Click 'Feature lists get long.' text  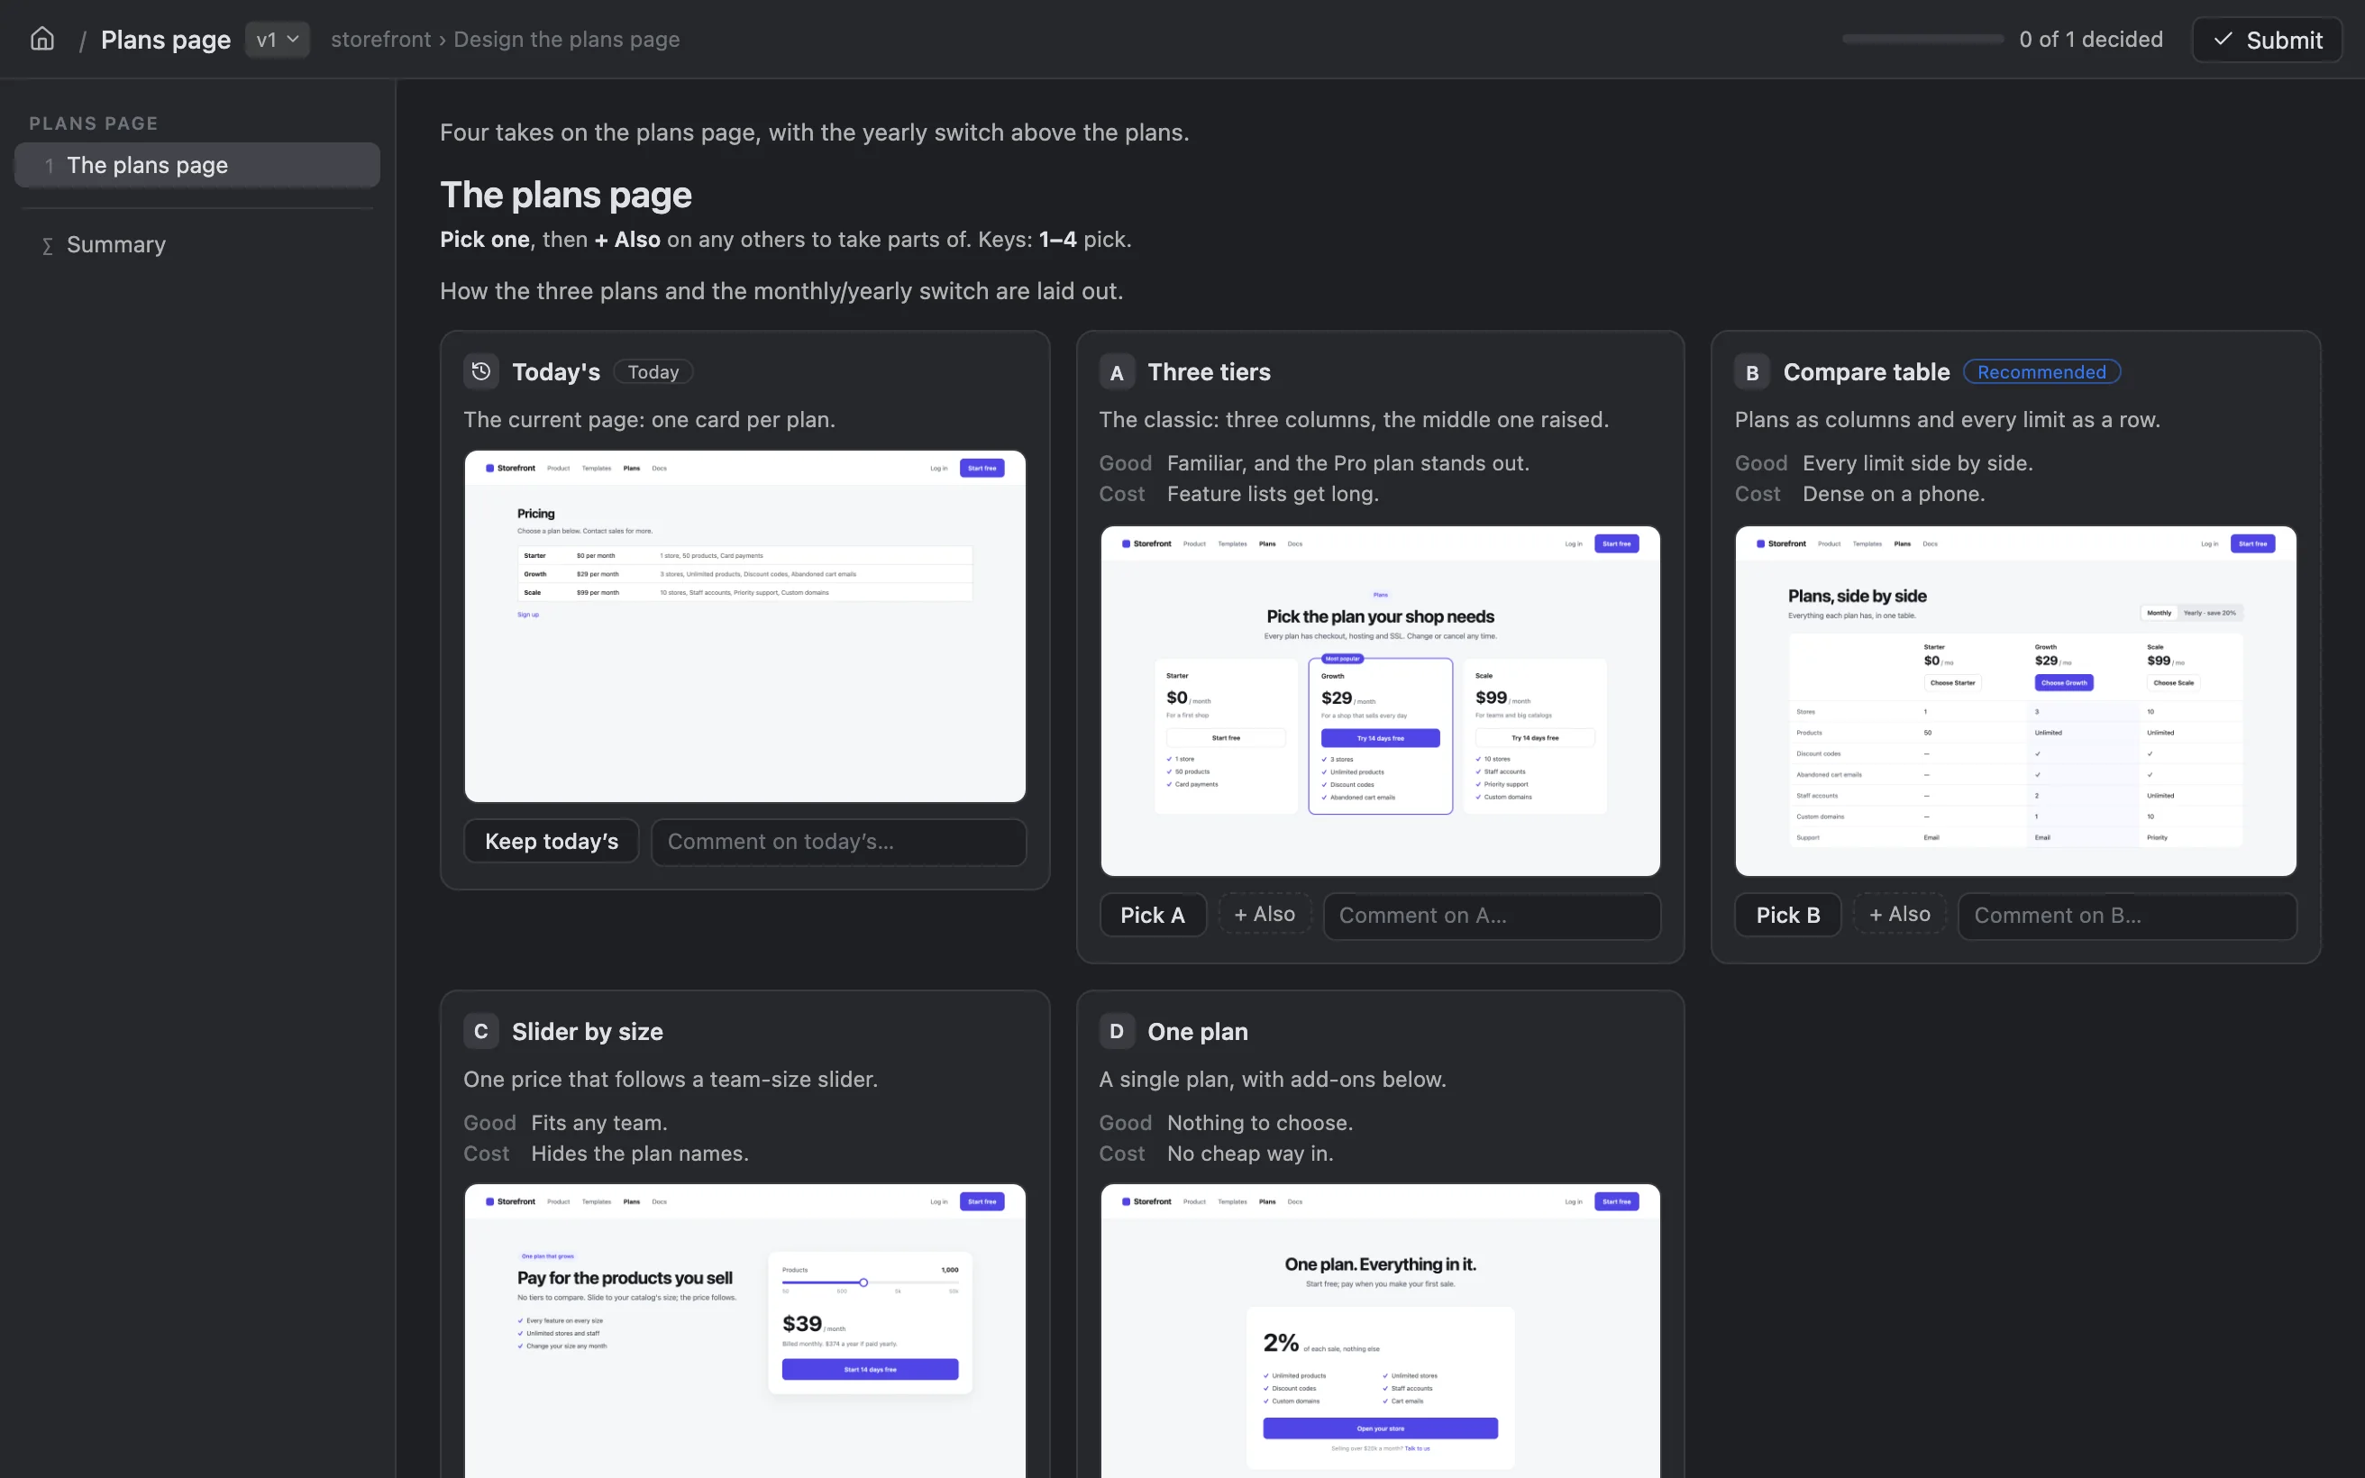1273,494
